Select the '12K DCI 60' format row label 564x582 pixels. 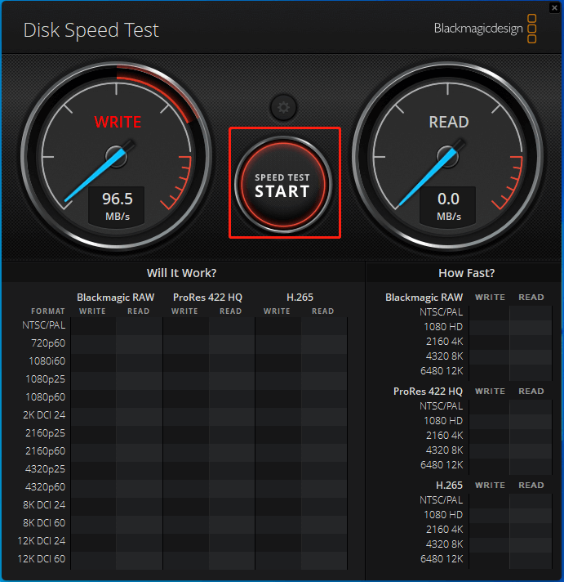tap(42, 558)
